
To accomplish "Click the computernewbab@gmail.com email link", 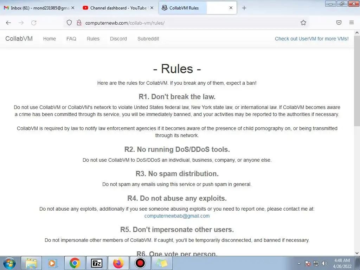I will pyautogui.click(x=177, y=216).
